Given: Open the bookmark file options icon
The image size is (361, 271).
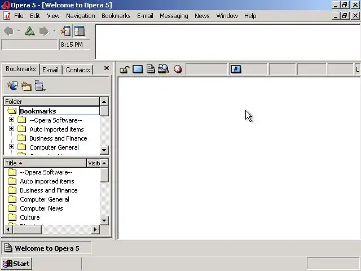Looking at the screenshot, I should tap(40, 85).
